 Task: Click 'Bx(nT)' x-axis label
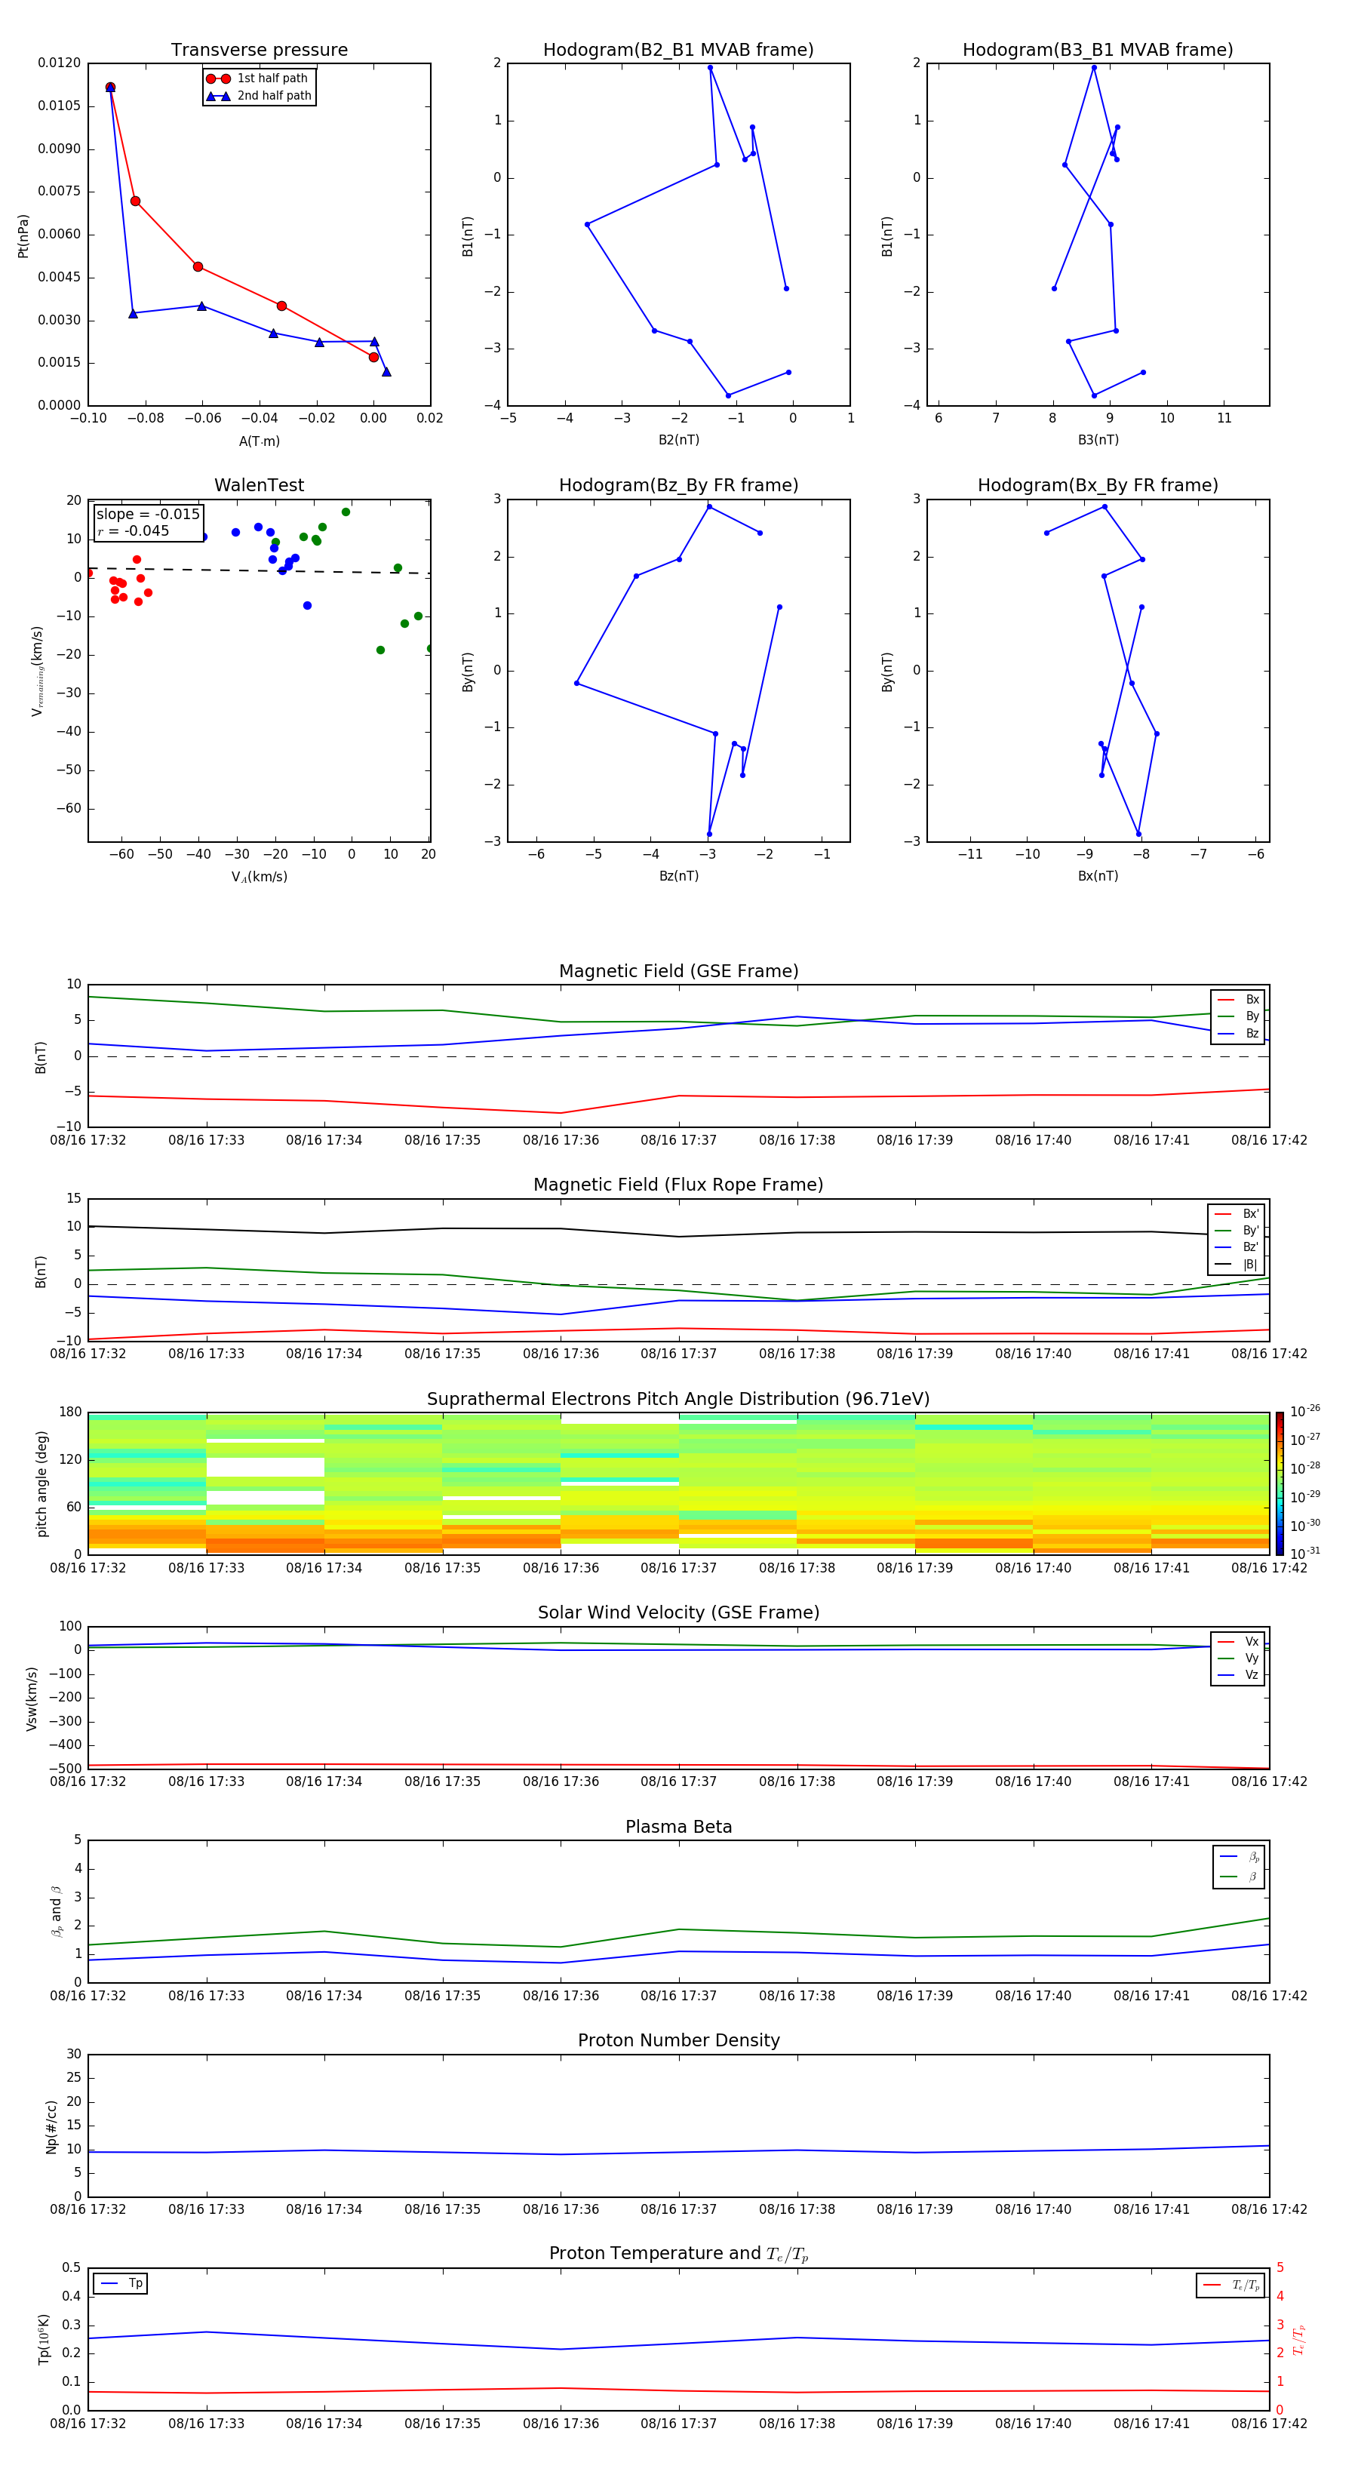pos(1098,876)
